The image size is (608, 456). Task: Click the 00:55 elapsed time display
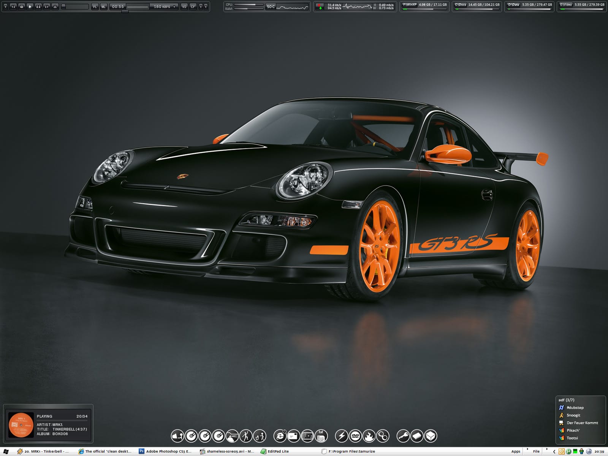pyautogui.click(x=118, y=6)
